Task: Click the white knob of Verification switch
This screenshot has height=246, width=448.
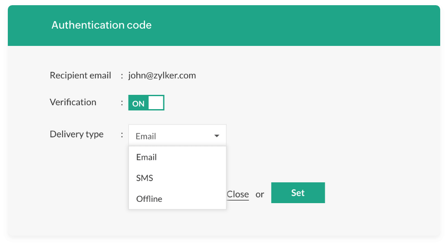Action: click(156, 103)
